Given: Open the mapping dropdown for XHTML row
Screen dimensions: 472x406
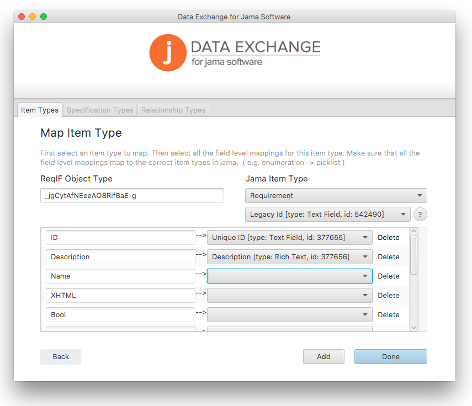Looking at the screenshot, I should [290, 295].
